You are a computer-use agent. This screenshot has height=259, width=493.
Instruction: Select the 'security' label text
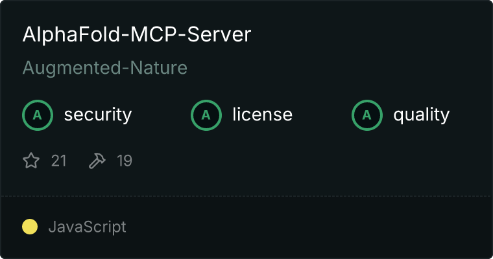98,115
